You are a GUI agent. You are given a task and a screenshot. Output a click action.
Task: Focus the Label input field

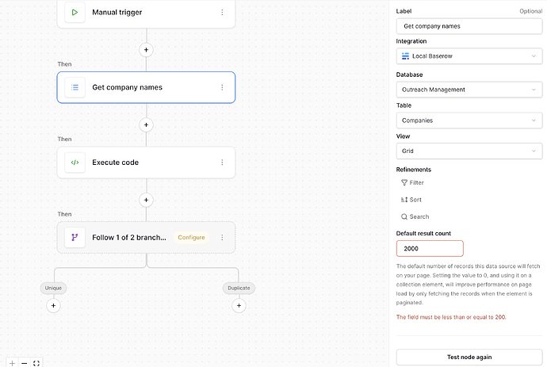469,26
